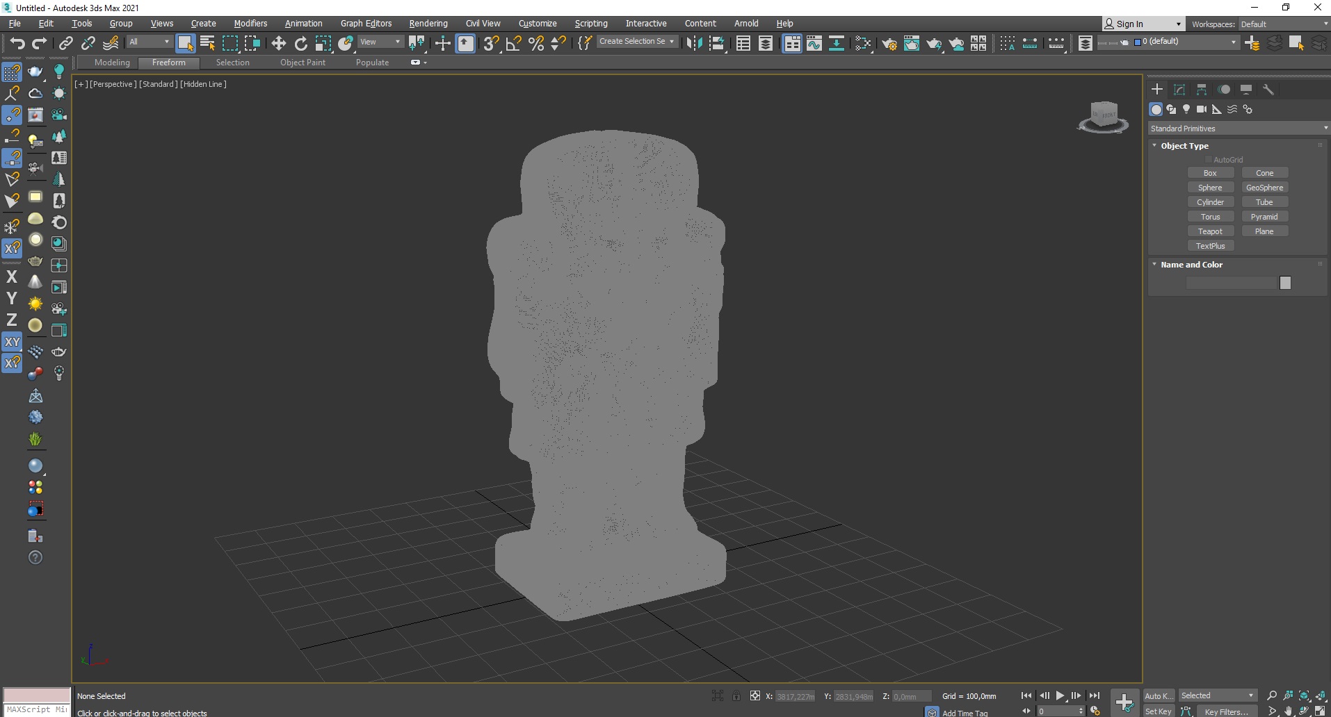1331x717 pixels.
Task: Open the Material Editor icon
Action: coord(863,43)
